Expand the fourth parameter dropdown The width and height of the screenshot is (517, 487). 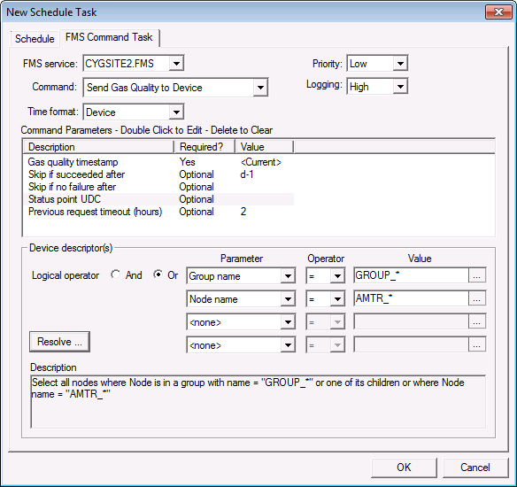(x=288, y=345)
